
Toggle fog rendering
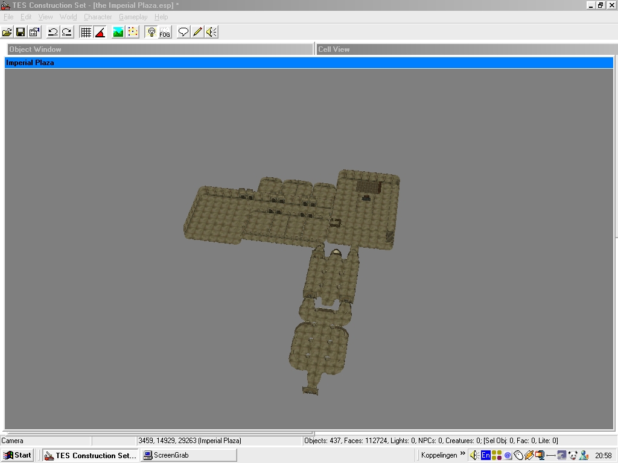point(165,32)
